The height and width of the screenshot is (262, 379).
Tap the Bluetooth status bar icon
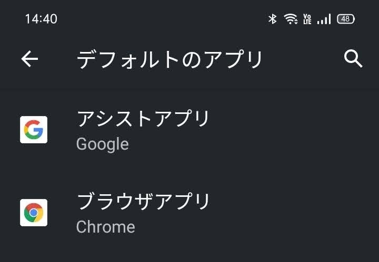(272, 19)
